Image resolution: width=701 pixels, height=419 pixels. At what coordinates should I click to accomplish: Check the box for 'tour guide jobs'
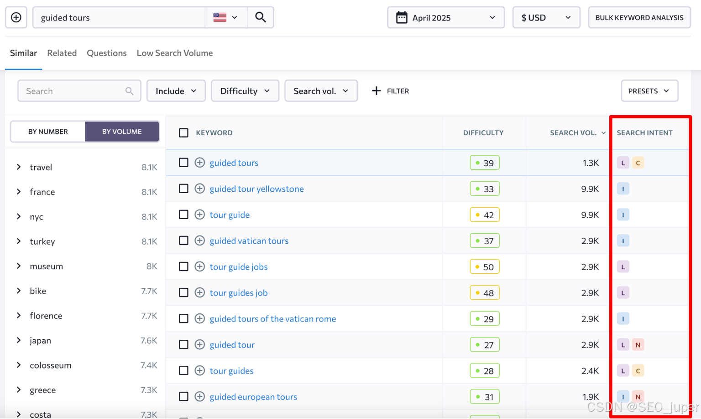tap(183, 266)
